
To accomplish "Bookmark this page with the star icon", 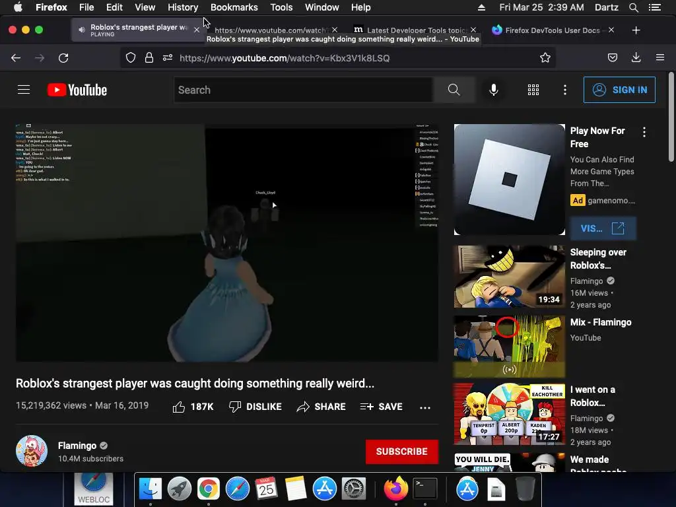I will coord(545,58).
